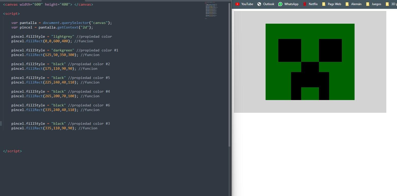Click the fillStyle line commented #4
This screenshot has height=196, width=397.
[60, 91]
